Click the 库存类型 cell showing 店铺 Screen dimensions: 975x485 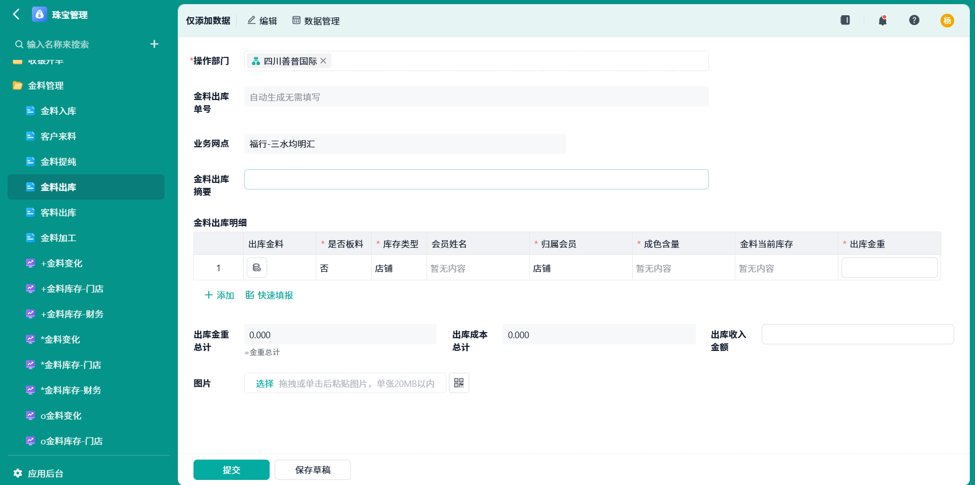[399, 268]
